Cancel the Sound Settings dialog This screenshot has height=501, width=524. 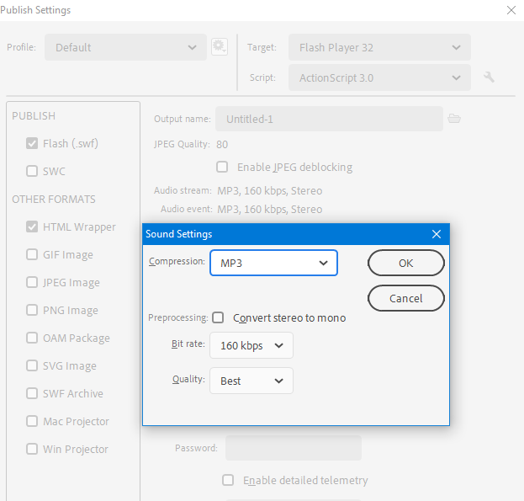pos(406,298)
